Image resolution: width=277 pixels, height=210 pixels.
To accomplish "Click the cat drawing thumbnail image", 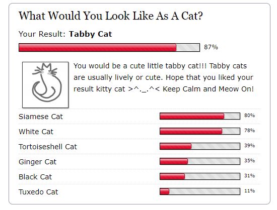I will [45, 85].
